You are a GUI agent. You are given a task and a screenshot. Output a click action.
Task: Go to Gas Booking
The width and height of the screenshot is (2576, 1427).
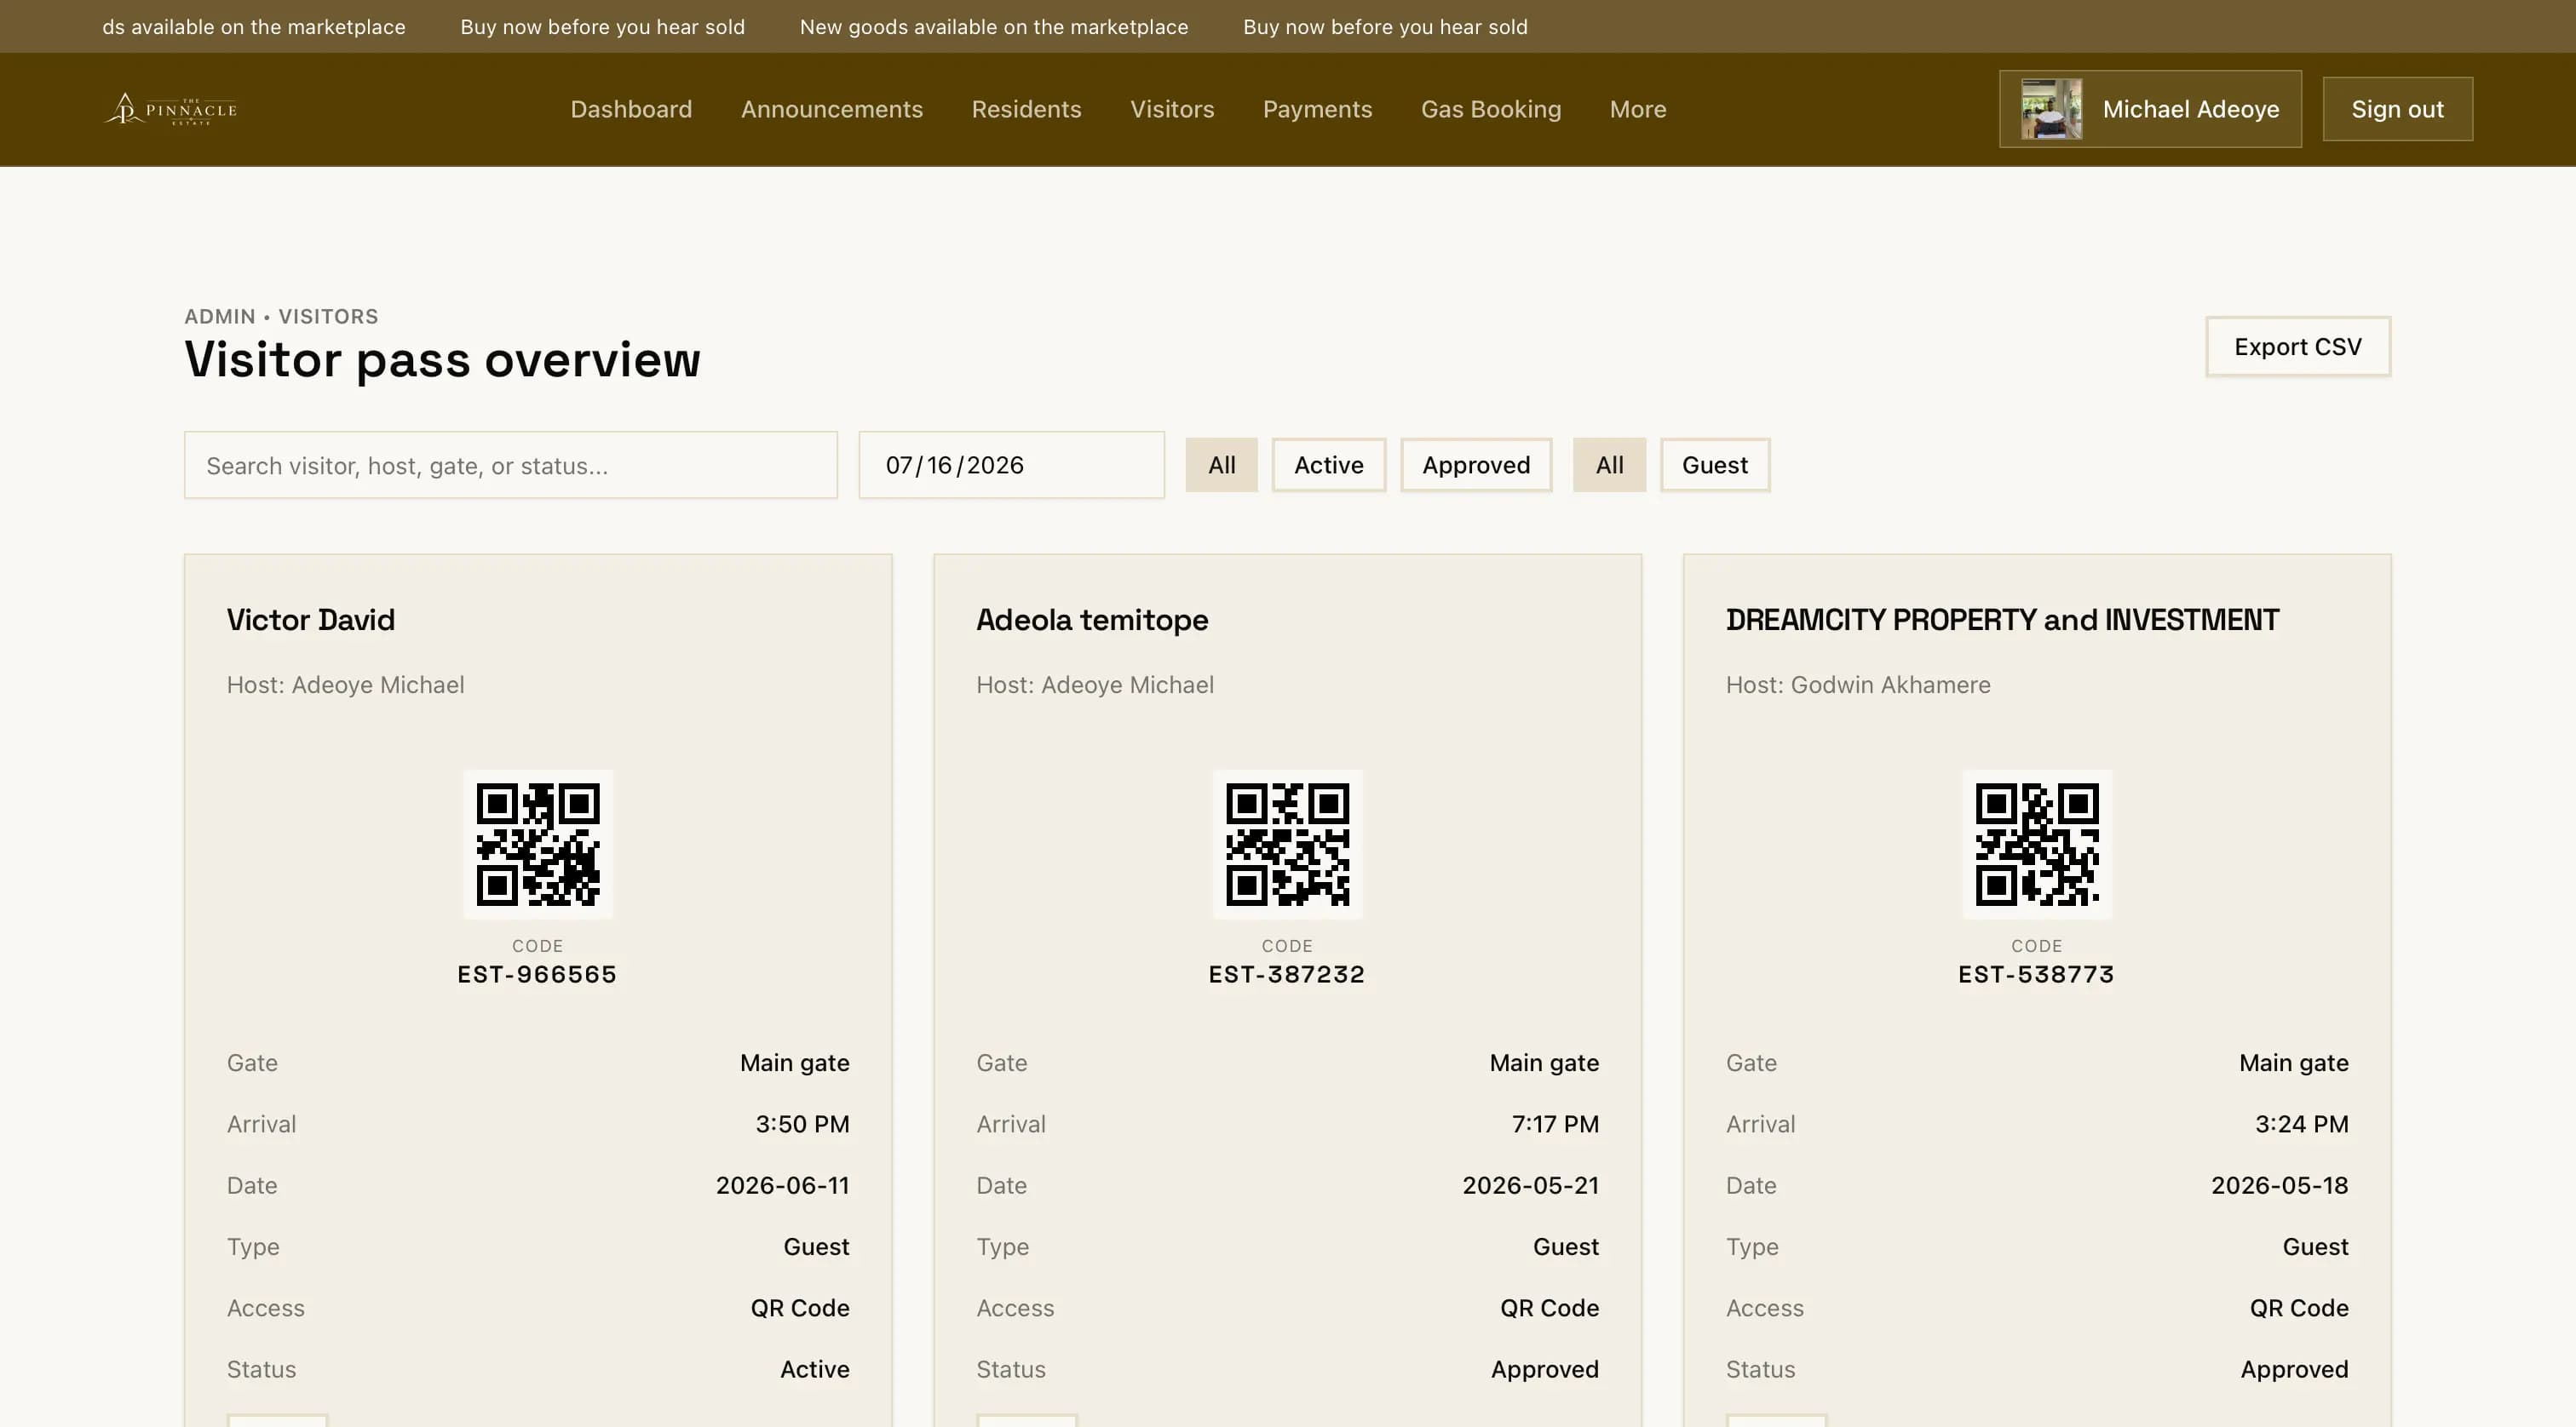pyautogui.click(x=1491, y=109)
